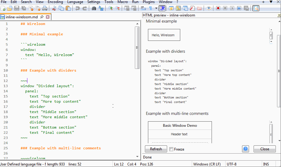The image size is (281, 167).
Task: Open the User Defined Language dialog icon
Action: click(171, 8)
